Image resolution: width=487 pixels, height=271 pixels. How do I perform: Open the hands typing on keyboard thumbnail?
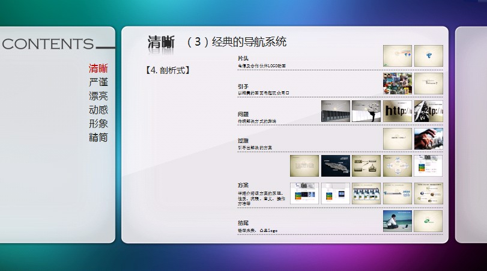[429, 139]
